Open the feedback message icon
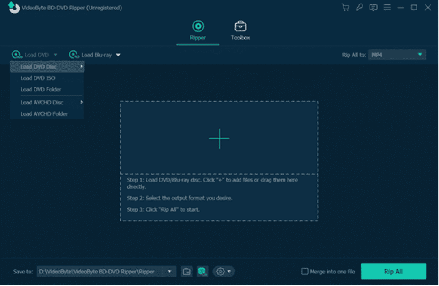The image size is (439, 286). tap(373, 8)
